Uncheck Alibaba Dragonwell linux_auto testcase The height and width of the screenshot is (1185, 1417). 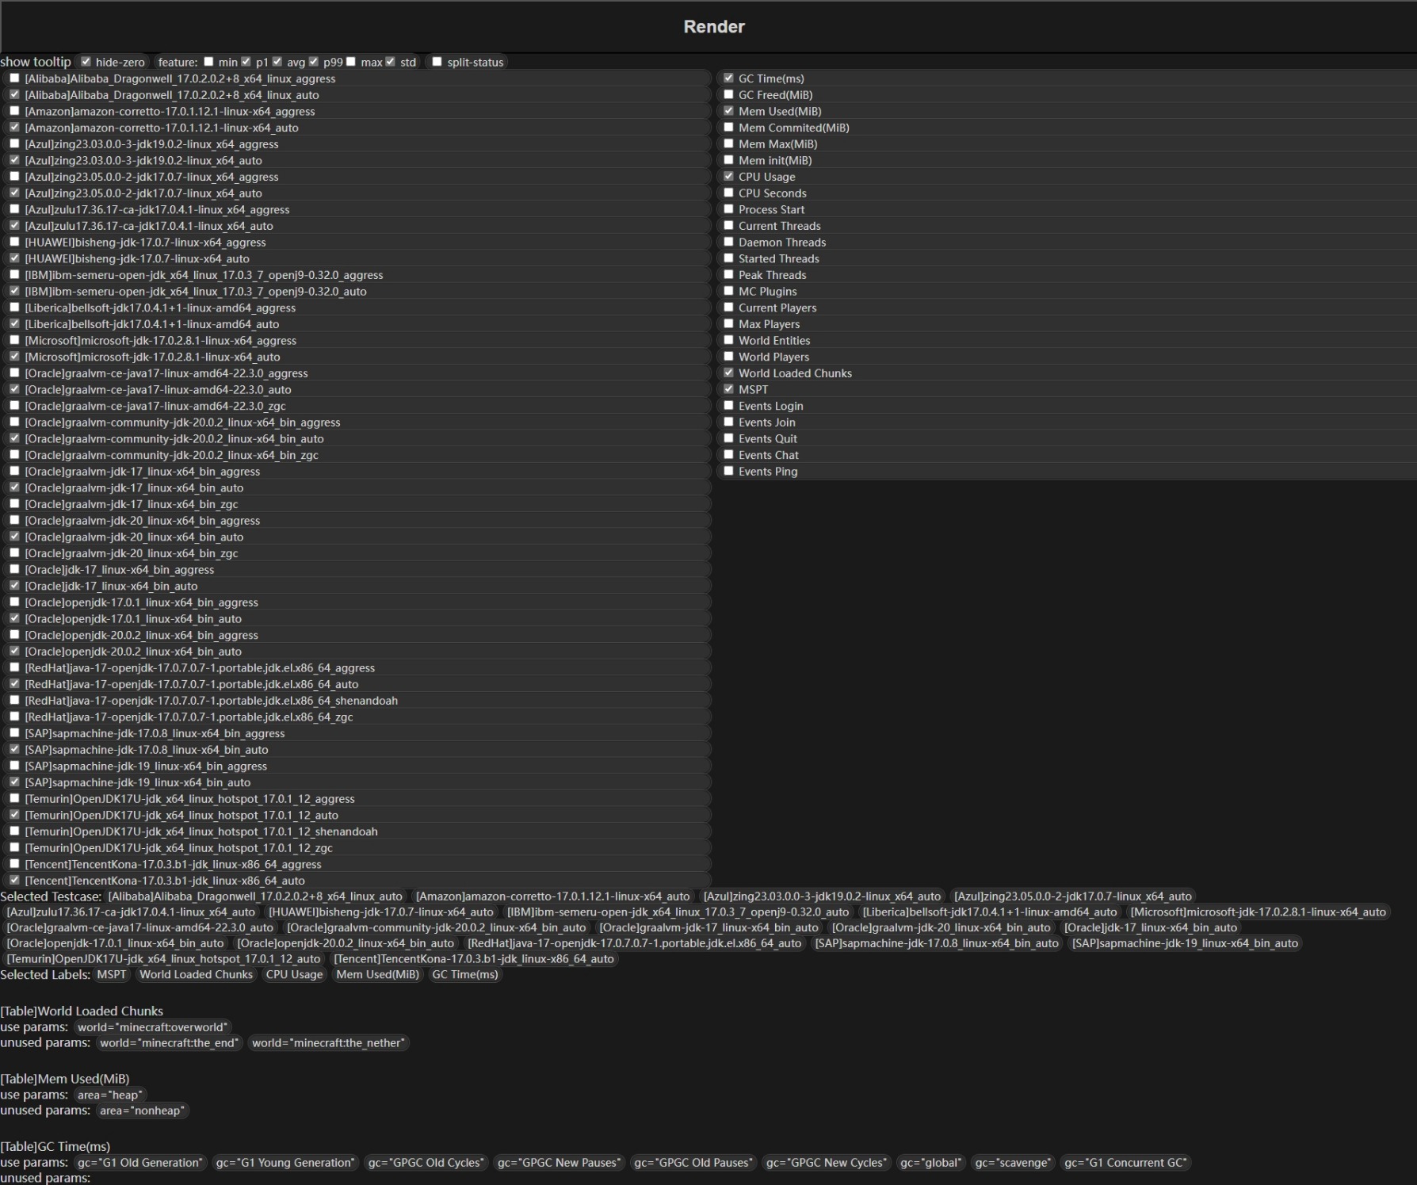pyautogui.click(x=14, y=94)
